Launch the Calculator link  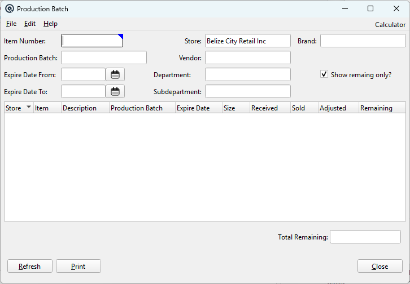(390, 25)
